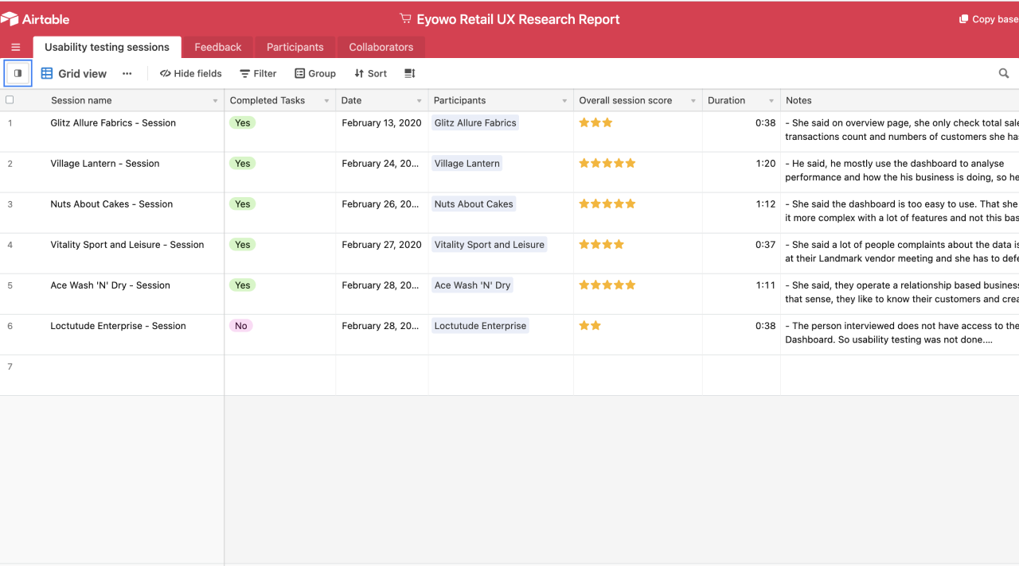Image resolution: width=1019 pixels, height=566 pixels.
Task: Click the Hide fields button
Action: coord(190,73)
